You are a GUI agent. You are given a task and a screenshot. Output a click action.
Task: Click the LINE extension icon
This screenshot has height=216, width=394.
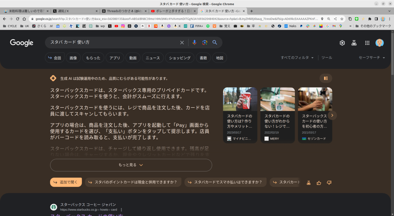pyautogui.click(x=357, y=19)
